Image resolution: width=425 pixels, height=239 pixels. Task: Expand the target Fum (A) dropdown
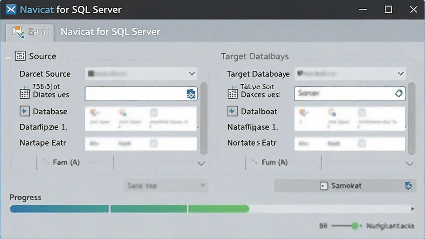point(410,163)
